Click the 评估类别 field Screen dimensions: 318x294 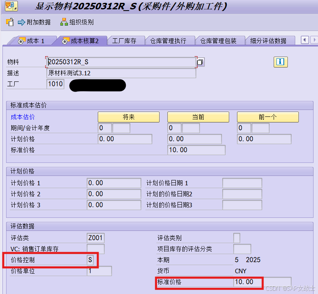click(x=237, y=238)
